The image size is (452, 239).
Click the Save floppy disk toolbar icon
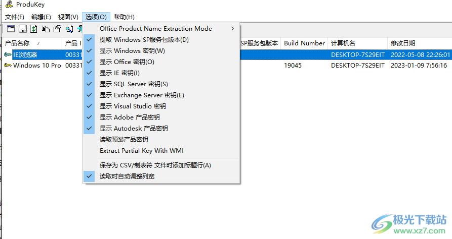[22, 28]
